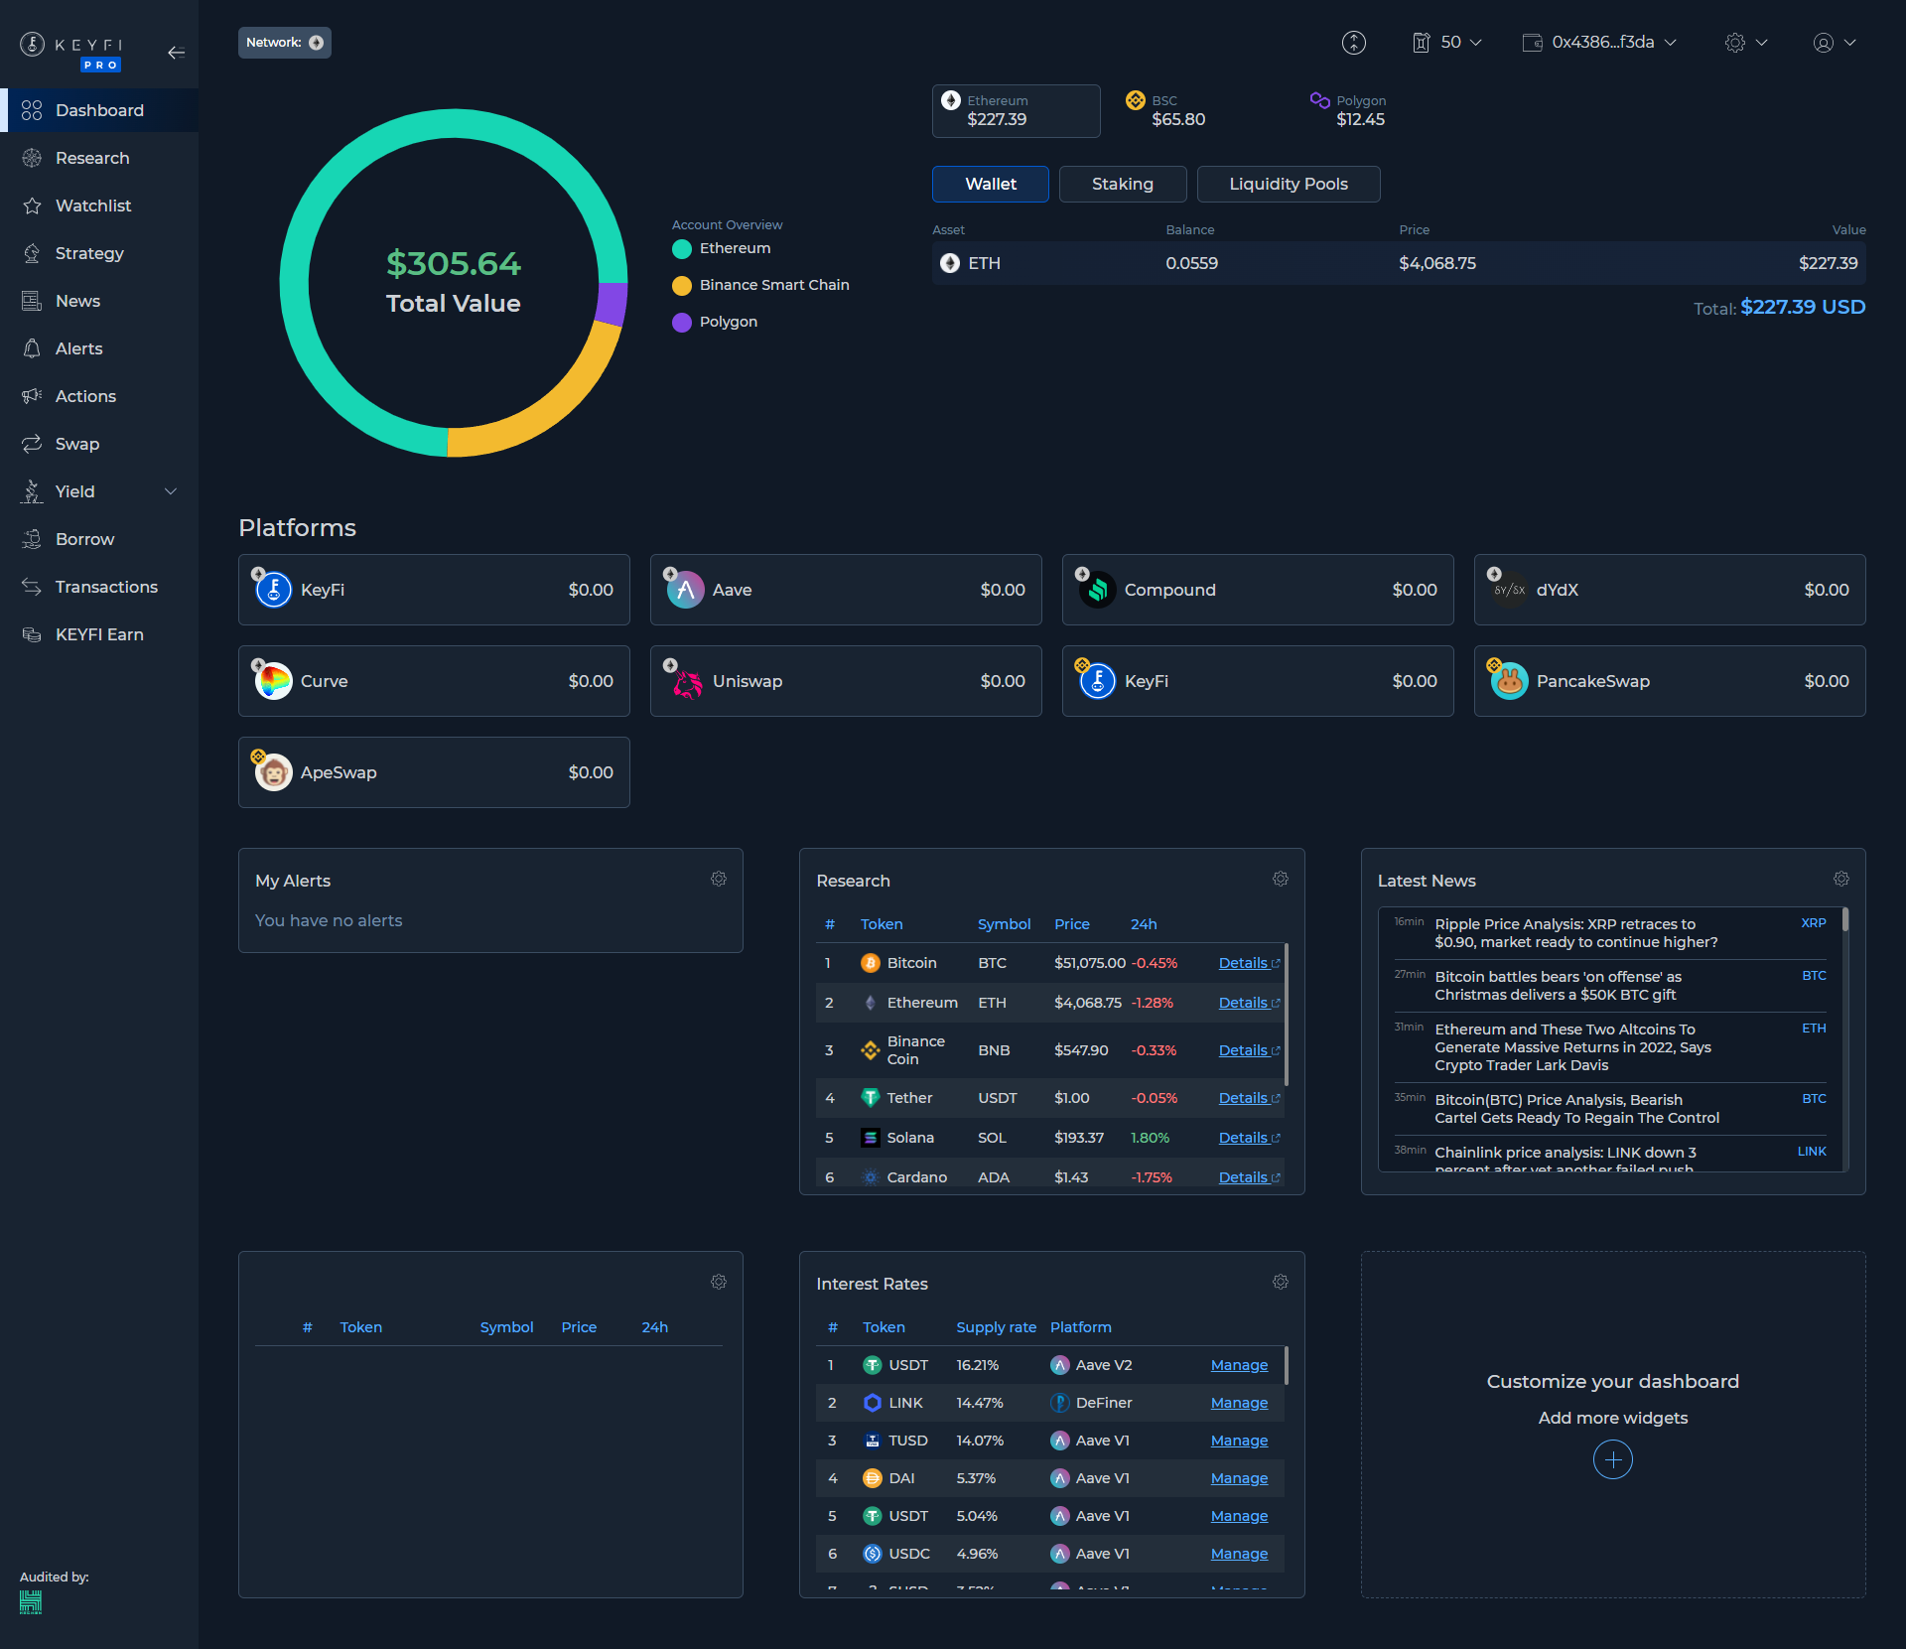Open the Curve platform card

(434, 681)
